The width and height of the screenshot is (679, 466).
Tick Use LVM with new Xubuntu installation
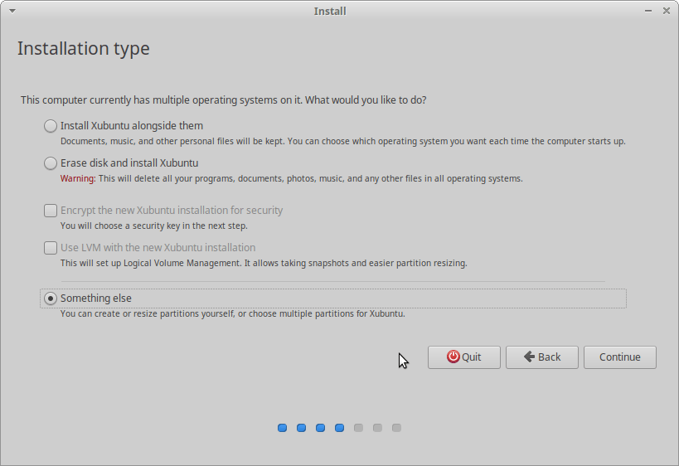pyautogui.click(x=51, y=248)
